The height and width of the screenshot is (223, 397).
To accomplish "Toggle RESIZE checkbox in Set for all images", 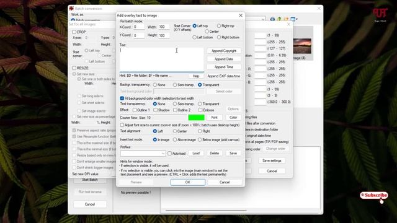I will 74,68.
